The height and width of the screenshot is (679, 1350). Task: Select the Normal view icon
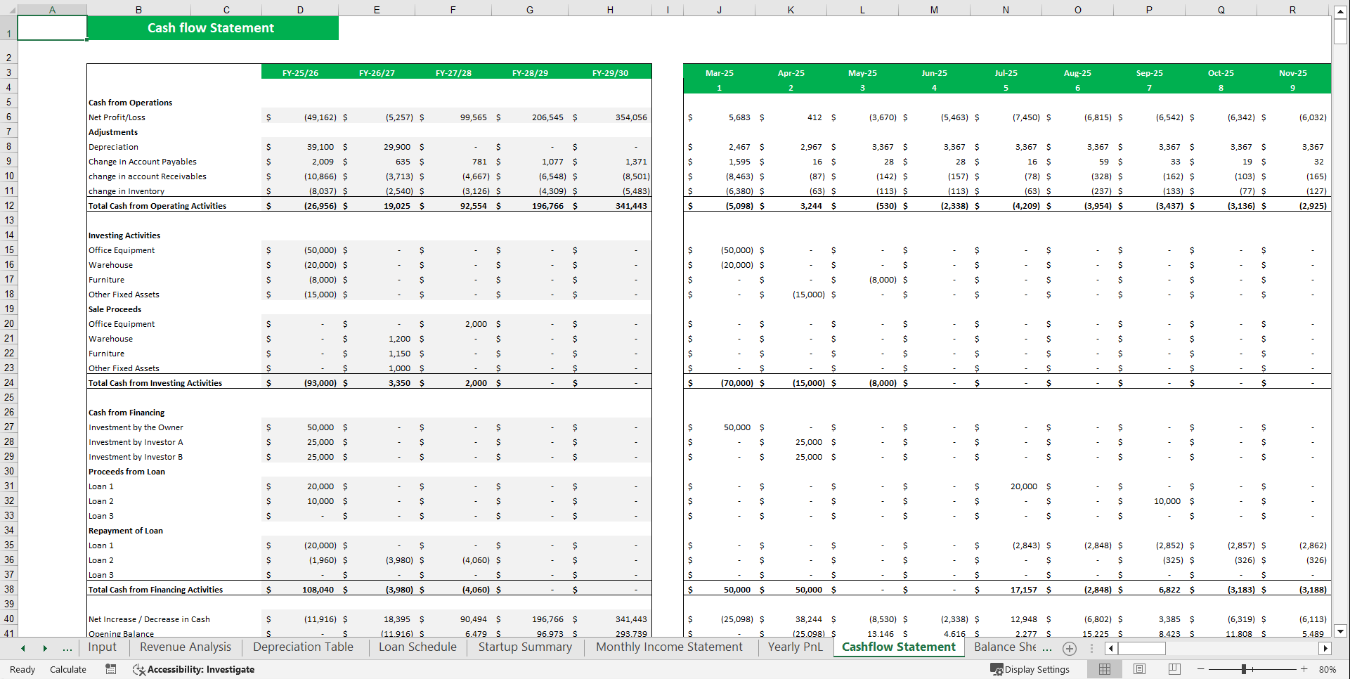coord(1104,669)
